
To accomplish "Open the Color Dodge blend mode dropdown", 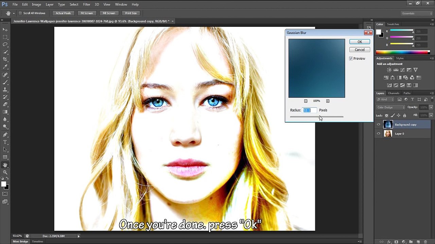I will [x=390, y=107].
